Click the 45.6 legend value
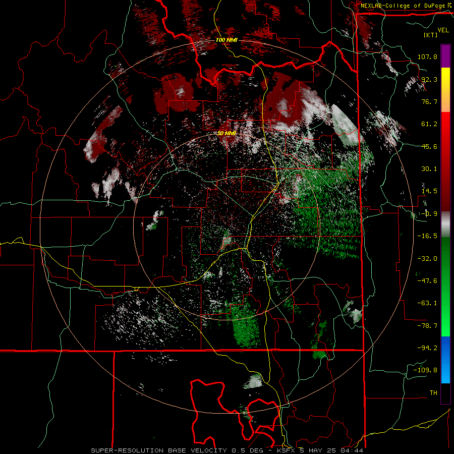Image resolution: width=454 pixels, height=454 pixels. tap(429, 146)
